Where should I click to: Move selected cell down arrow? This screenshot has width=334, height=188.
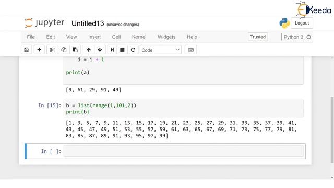(100, 50)
